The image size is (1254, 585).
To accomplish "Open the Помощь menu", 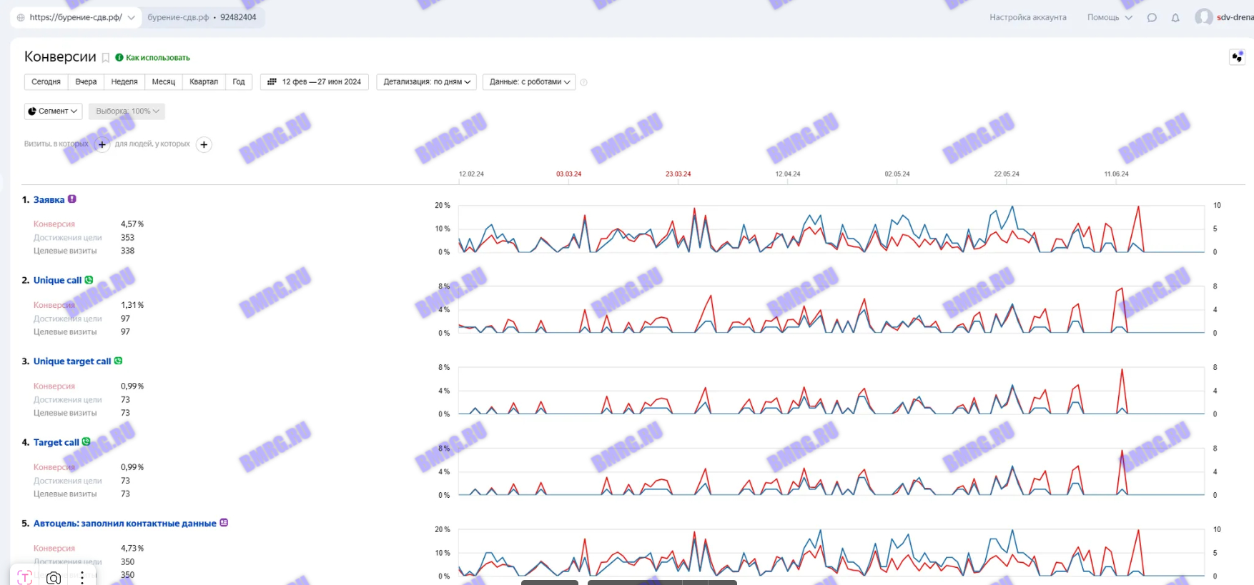I will pos(1109,18).
